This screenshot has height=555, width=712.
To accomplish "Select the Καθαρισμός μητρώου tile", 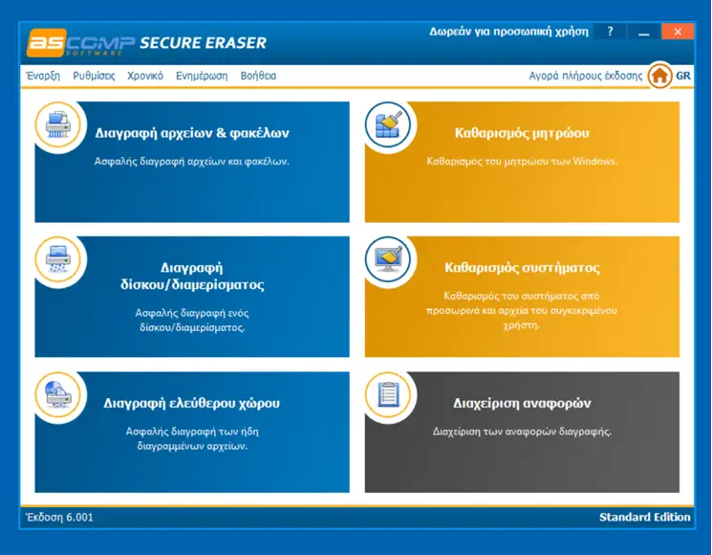I will (522, 162).
